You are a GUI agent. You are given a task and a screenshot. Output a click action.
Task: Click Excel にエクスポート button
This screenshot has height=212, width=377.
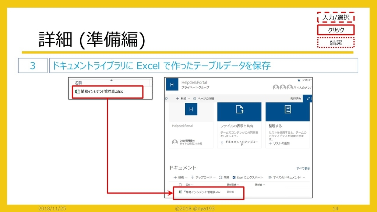247,177
